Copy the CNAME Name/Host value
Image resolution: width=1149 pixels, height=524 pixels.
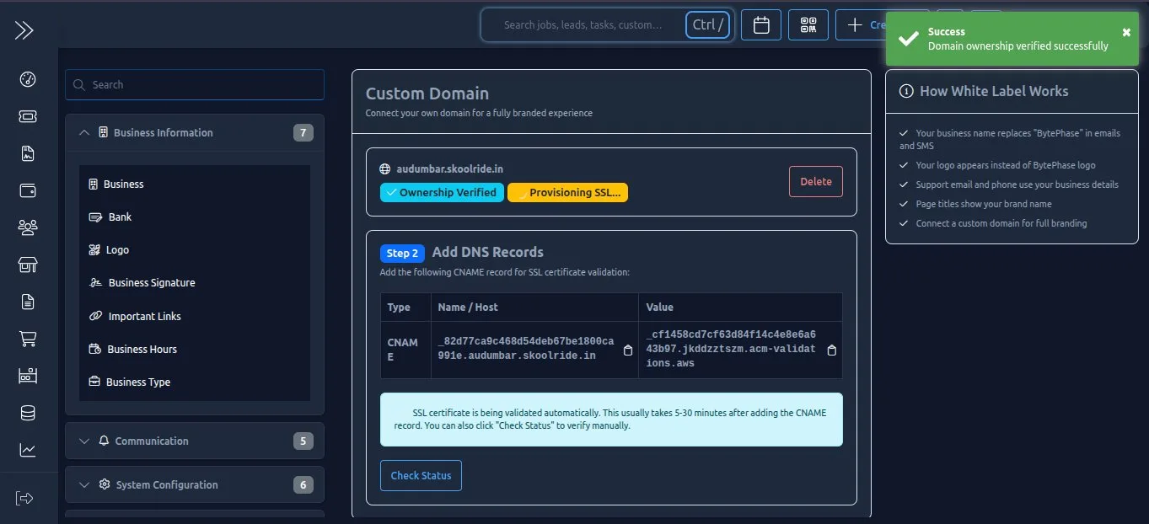click(627, 350)
